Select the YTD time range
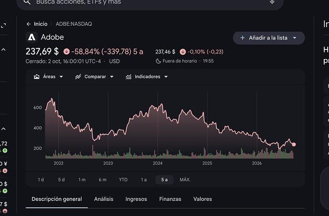Screen dimensions: 329x216 click(123, 179)
